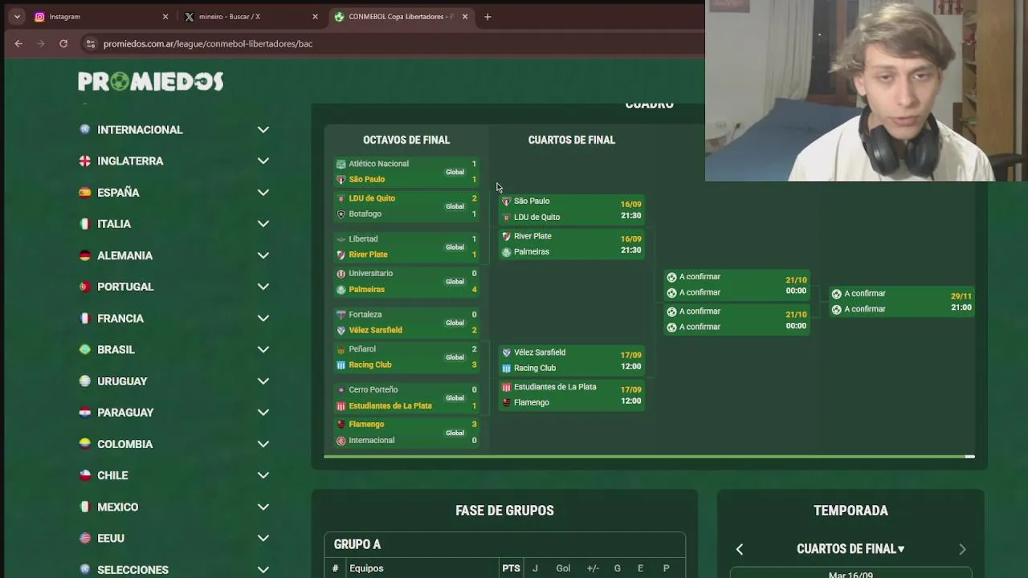Image resolution: width=1028 pixels, height=578 pixels.
Task: Close the CONMEBOL Copa Libertadores tab
Action: click(464, 16)
